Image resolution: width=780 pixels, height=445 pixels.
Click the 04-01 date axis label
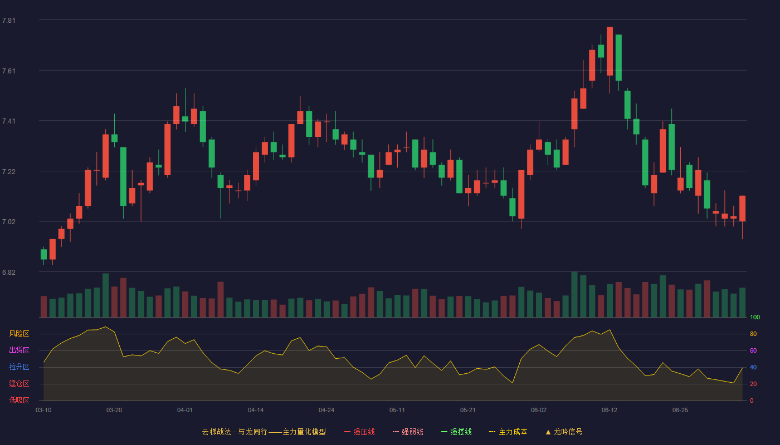coord(185,410)
